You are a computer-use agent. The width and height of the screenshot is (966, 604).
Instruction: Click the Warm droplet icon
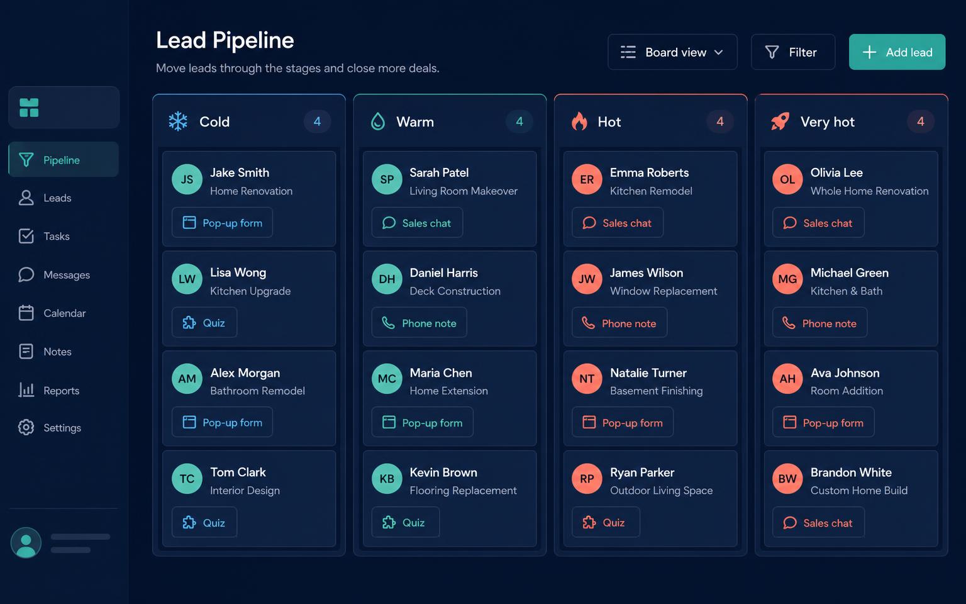pyautogui.click(x=378, y=121)
